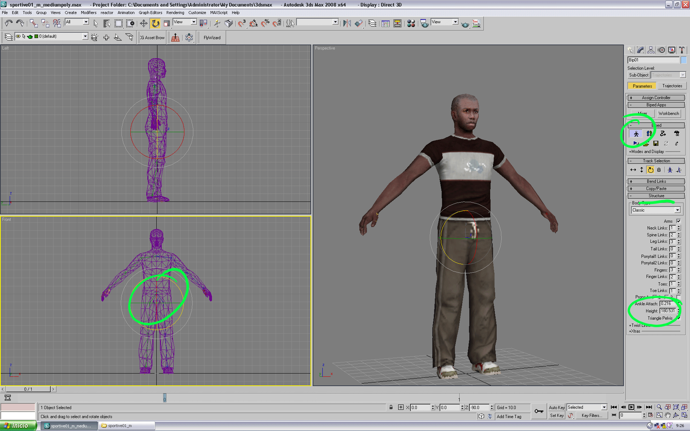Open the layer 0 (default) dropdown
This screenshot has width=690, height=431.
pos(85,36)
